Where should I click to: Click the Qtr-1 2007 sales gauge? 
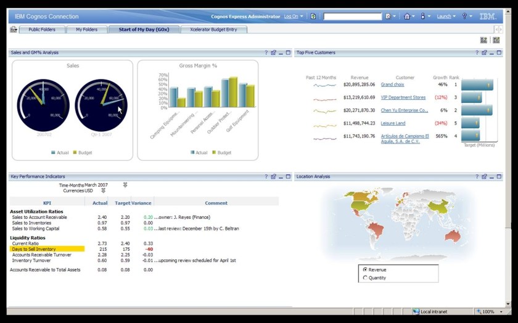pos(101,105)
